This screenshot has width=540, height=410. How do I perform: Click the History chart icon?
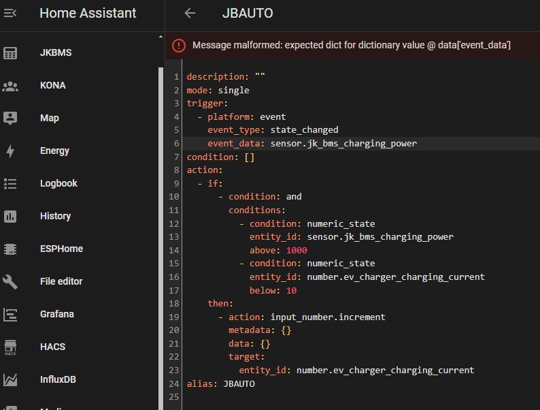click(10, 216)
